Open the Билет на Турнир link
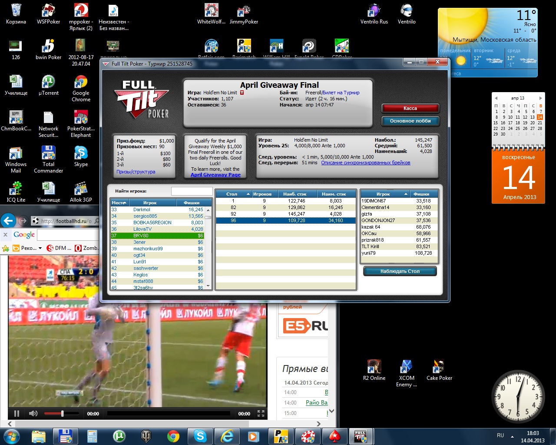556x445 pixels. tap(341, 93)
